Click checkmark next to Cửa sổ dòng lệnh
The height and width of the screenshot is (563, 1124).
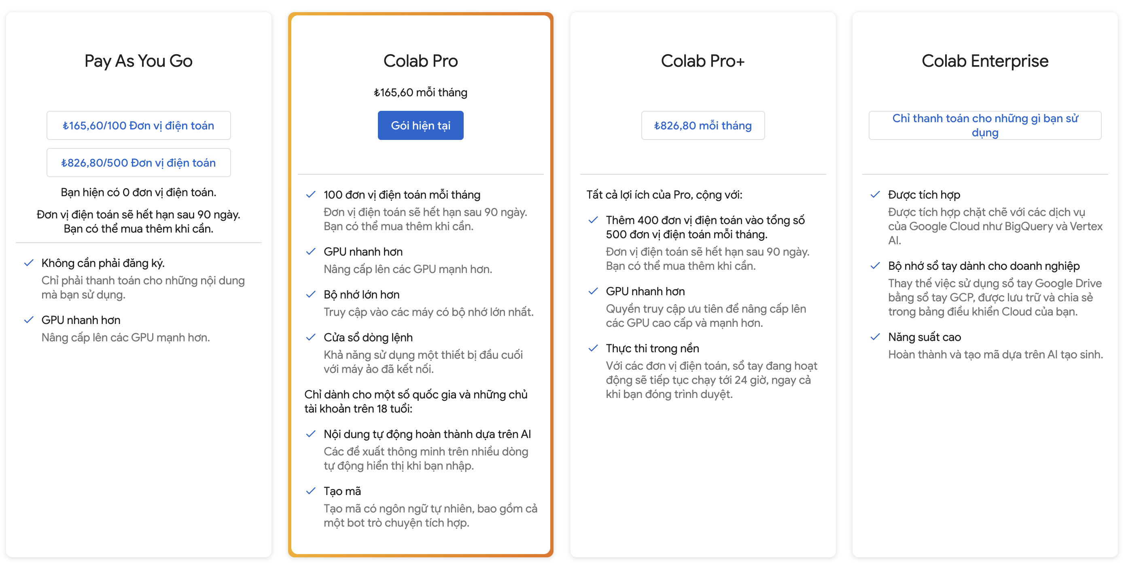311,337
